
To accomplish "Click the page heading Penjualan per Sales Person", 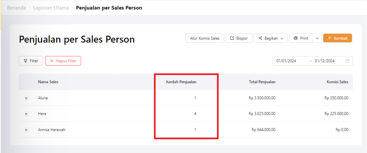I will click(77, 39).
